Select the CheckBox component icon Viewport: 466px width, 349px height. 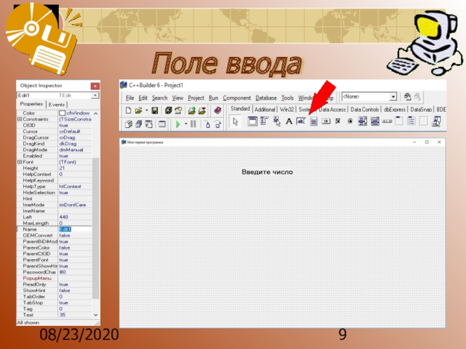[338, 122]
